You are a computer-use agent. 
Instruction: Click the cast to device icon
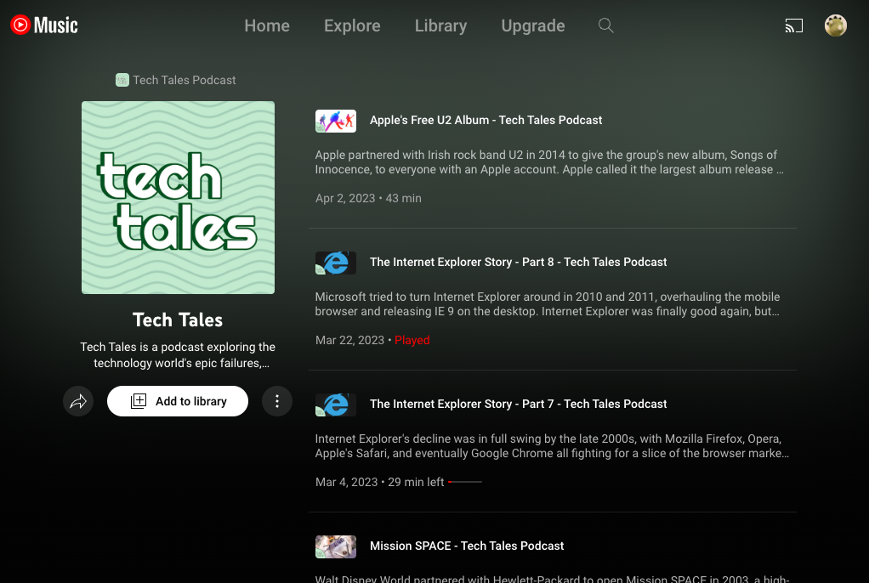click(x=793, y=25)
